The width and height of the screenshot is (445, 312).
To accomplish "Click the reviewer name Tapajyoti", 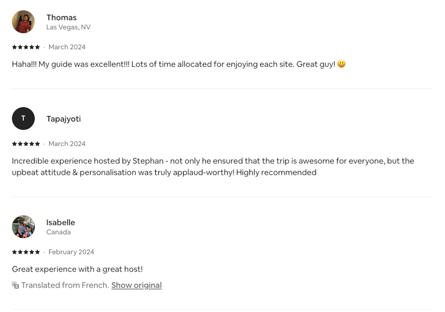I will pyautogui.click(x=63, y=119).
